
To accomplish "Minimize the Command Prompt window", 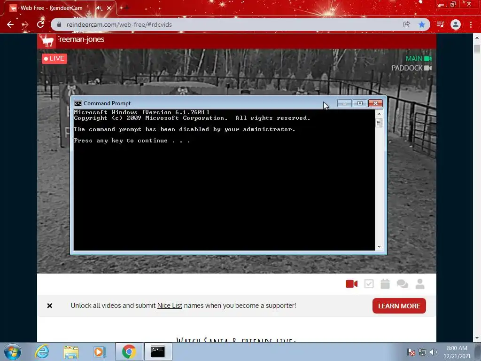I will coord(344,103).
